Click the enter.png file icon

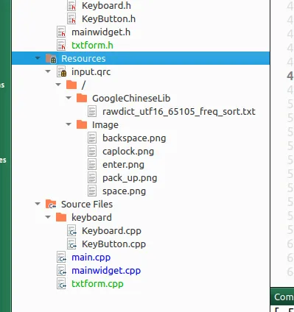[x=92, y=164]
